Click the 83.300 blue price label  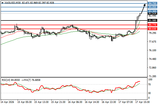point(152,12)
